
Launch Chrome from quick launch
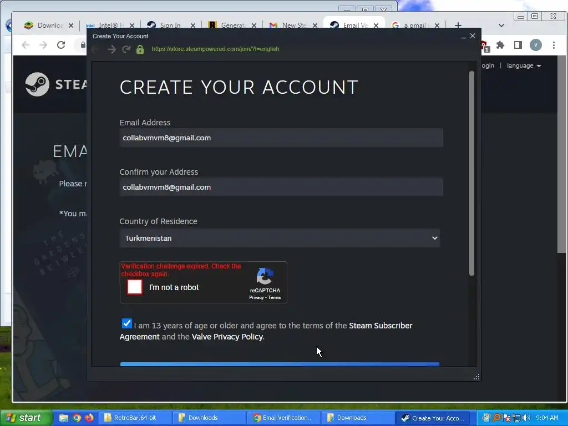[77, 418]
